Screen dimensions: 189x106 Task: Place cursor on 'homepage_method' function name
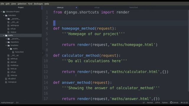[x=78, y=29]
